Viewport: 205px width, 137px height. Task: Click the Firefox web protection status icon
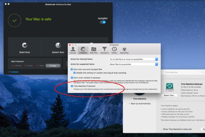25,66
